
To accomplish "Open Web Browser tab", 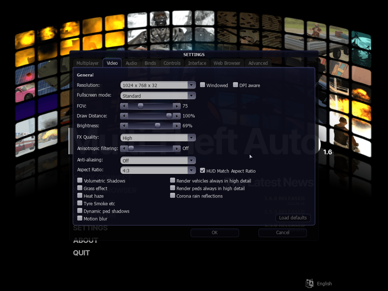I will (x=227, y=63).
